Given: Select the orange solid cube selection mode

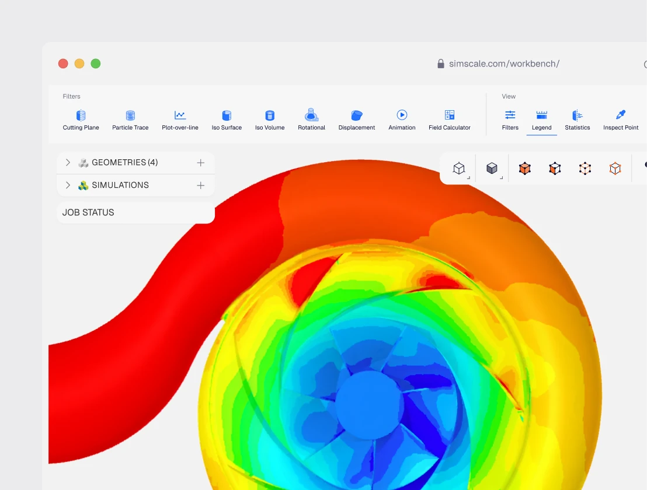Looking at the screenshot, I should pyautogui.click(x=525, y=168).
